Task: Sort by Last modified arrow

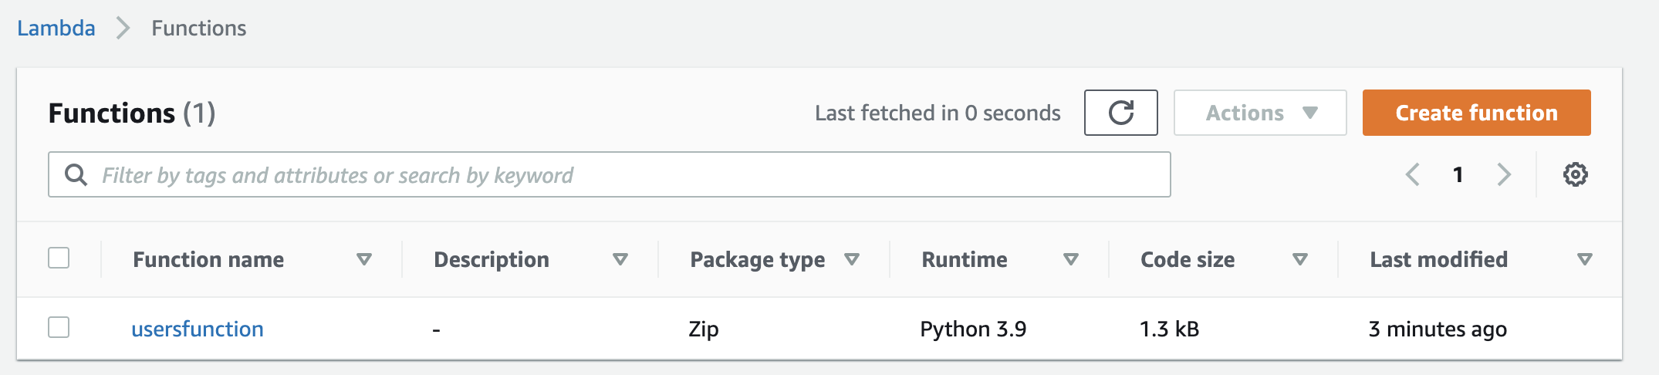Action: click(1585, 259)
